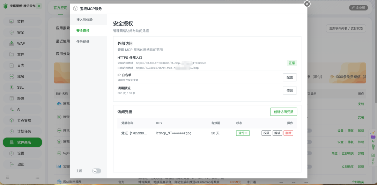The image size is (377, 185).
Task: Click the 有效期 column header
Action: [215, 123]
